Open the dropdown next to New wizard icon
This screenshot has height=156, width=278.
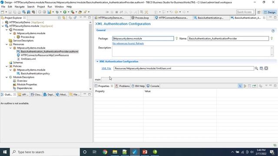(6, 12)
